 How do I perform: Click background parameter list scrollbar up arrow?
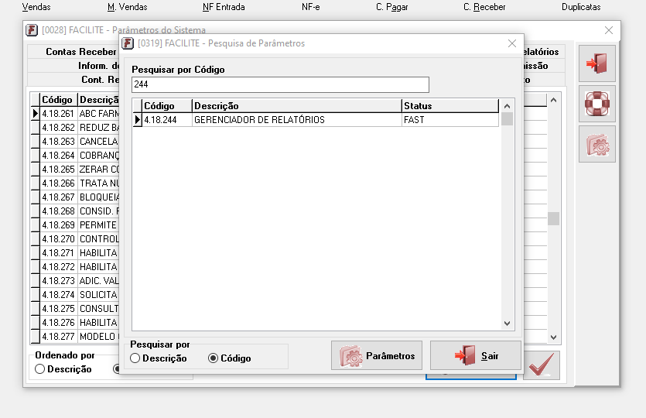click(553, 100)
